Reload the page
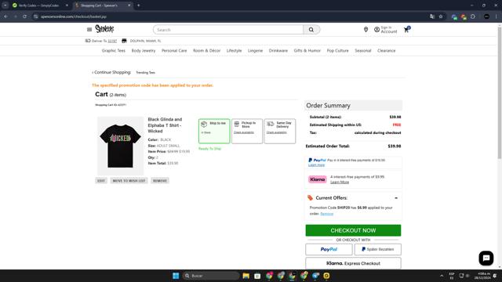 pyautogui.click(x=24, y=16)
